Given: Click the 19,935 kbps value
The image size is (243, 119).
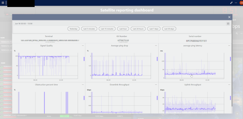Looking at the screenshot, I should [x=99, y=116].
